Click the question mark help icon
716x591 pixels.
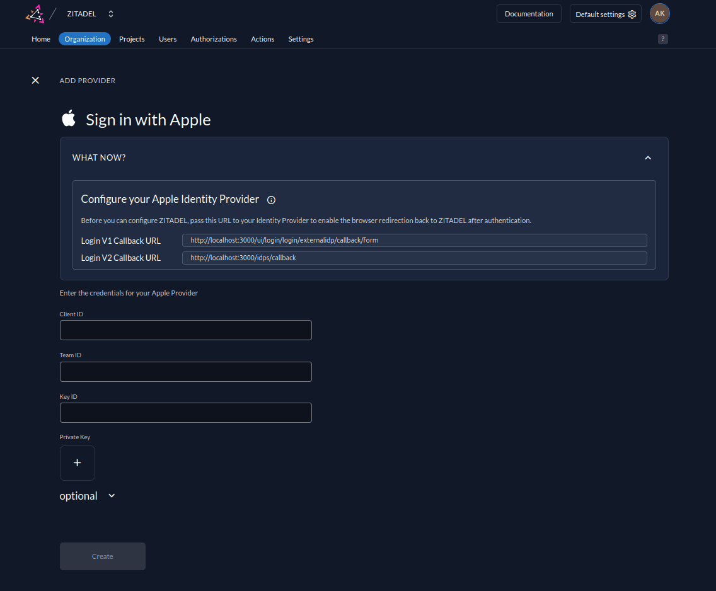click(662, 39)
